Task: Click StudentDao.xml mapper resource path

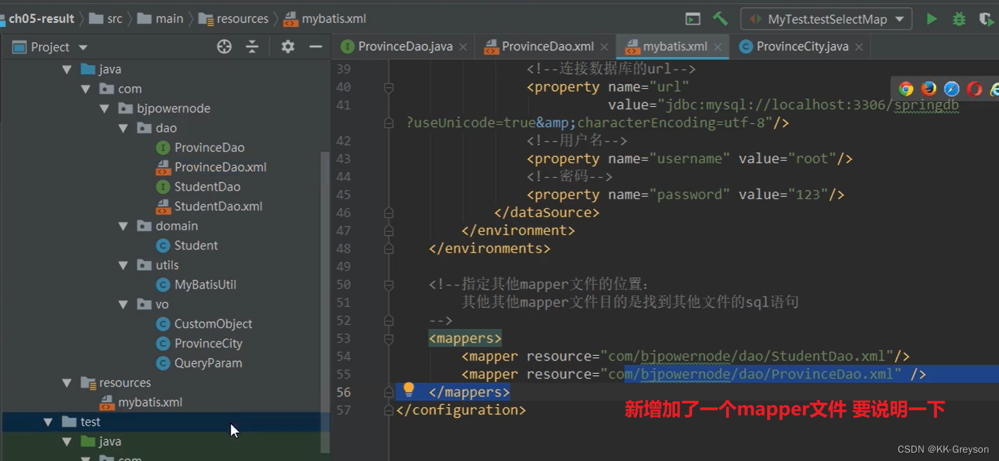Action: tap(747, 356)
